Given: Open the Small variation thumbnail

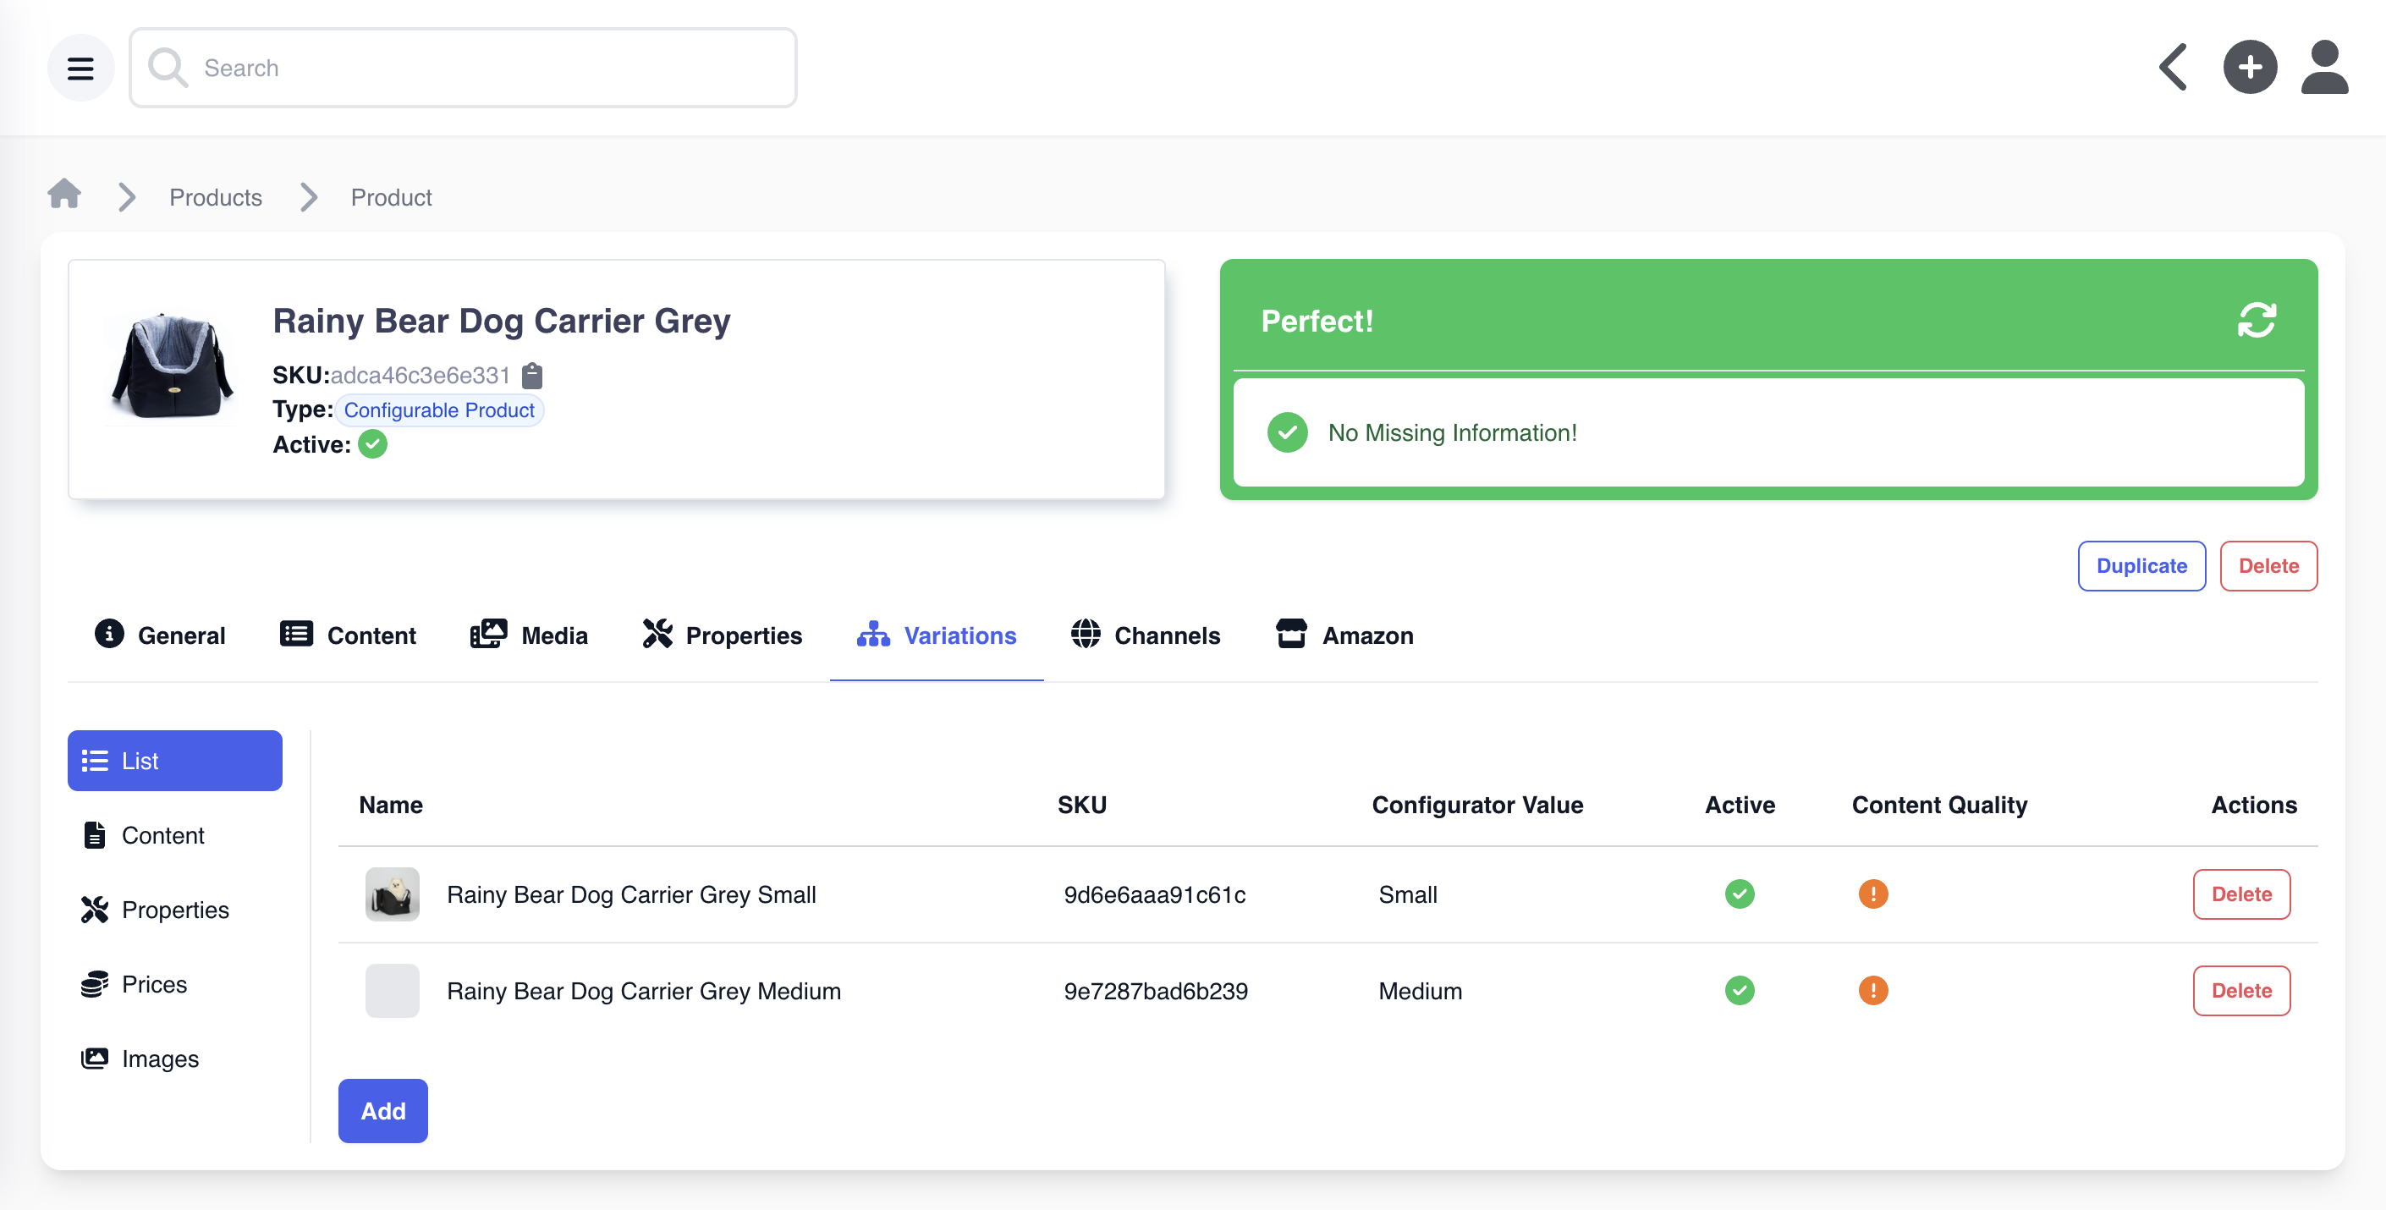Looking at the screenshot, I should (392, 894).
